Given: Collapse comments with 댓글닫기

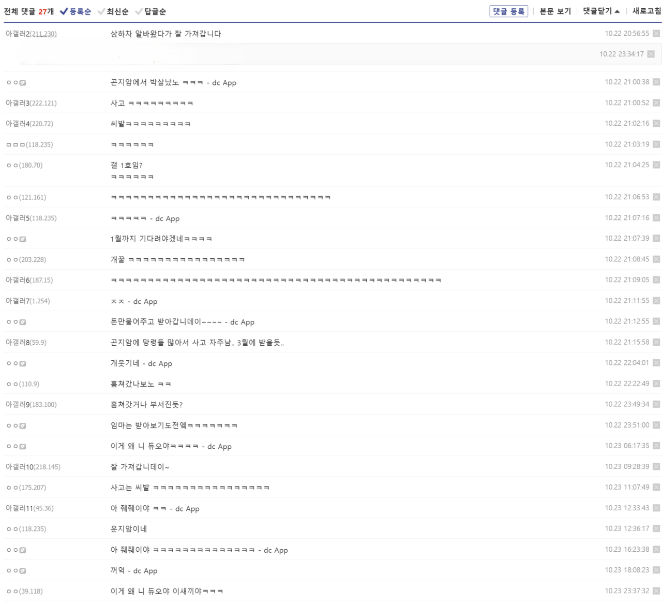Looking at the screenshot, I should [x=601, y=11].
